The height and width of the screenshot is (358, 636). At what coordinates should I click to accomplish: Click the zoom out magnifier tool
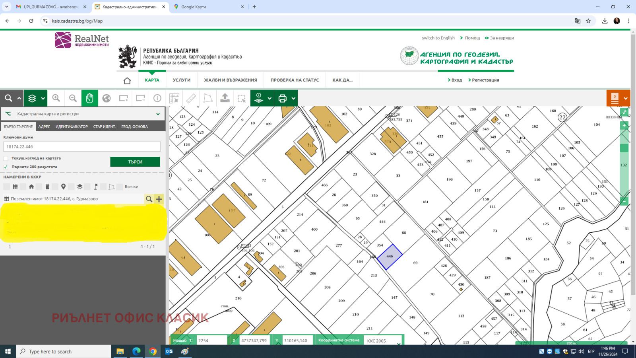[x=73, y=98]
